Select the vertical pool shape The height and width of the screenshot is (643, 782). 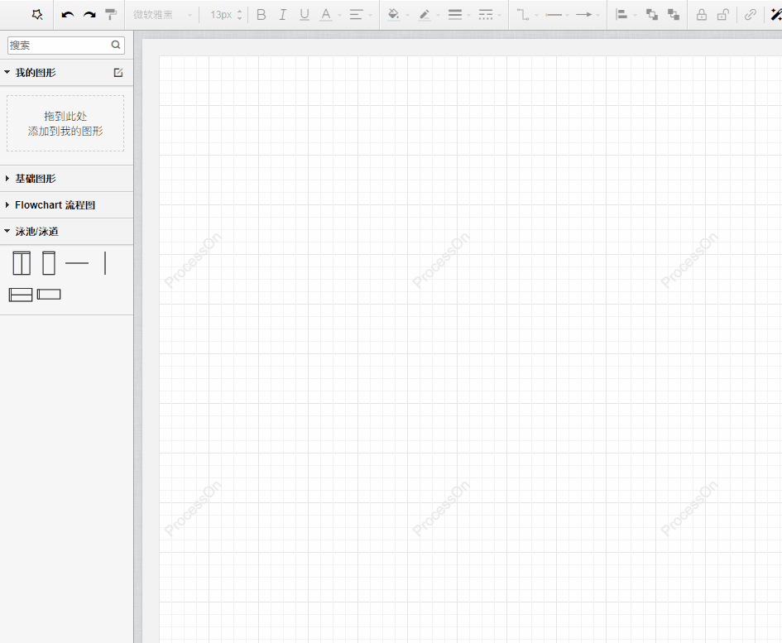click(x=22, y=263)
